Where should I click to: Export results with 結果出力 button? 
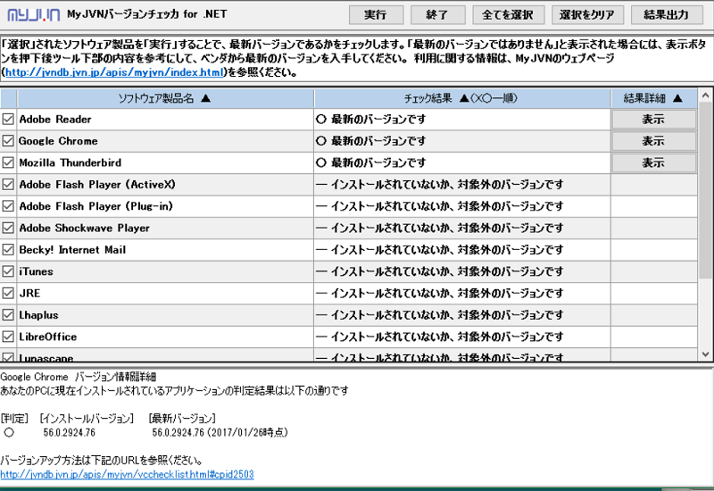click(x=667, y=15)
